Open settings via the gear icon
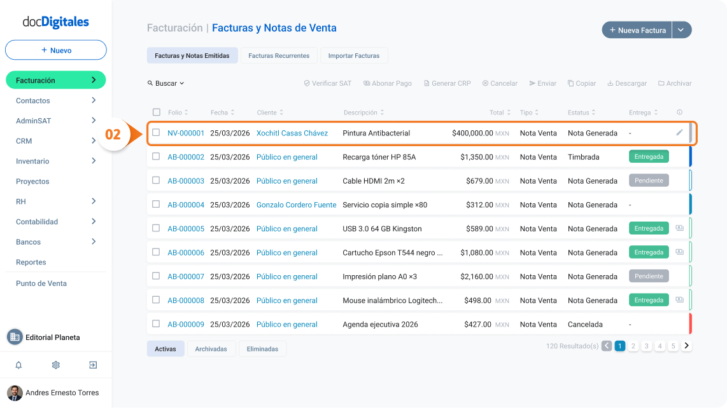The image size is (727, 408). 55,365
